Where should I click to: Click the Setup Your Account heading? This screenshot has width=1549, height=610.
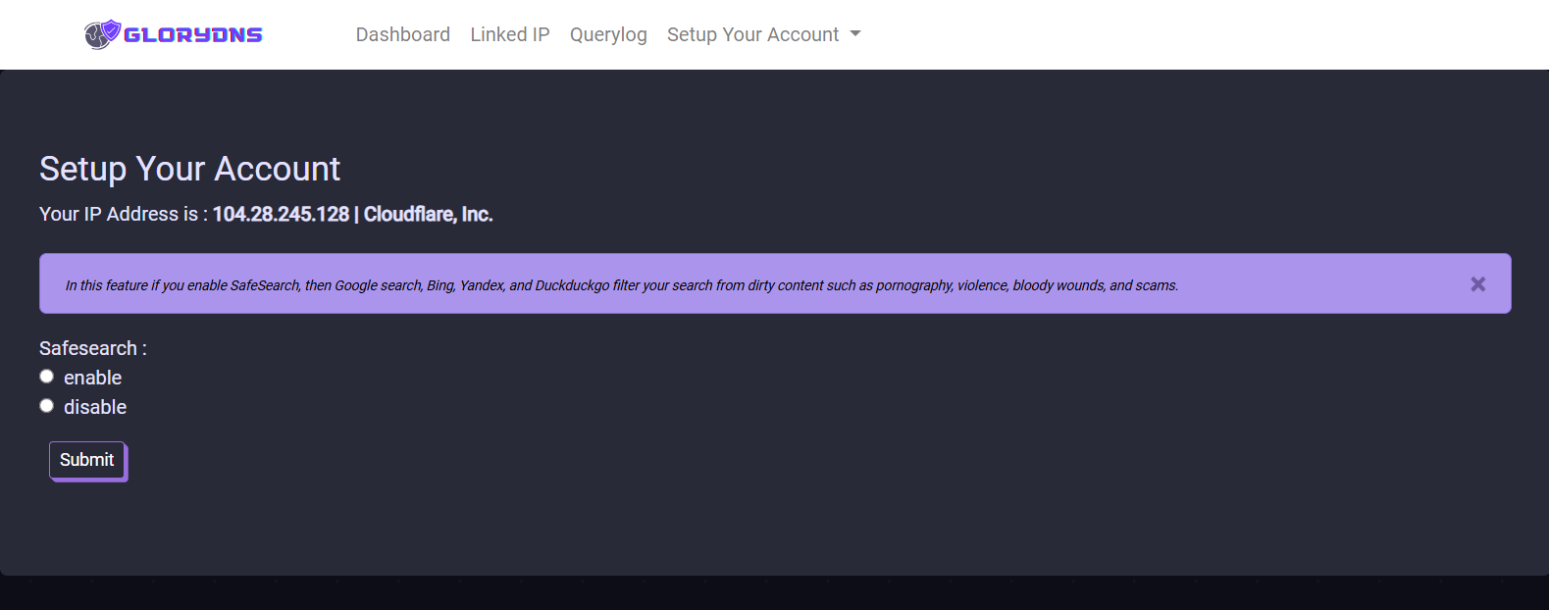click(x=189, y=169)
